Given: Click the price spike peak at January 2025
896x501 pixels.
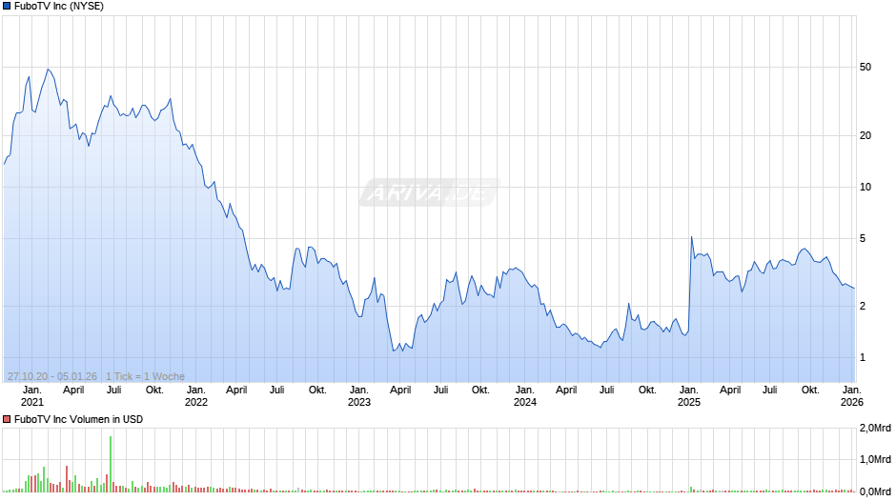Looking at the screenshot, I should tap(691, 237).
